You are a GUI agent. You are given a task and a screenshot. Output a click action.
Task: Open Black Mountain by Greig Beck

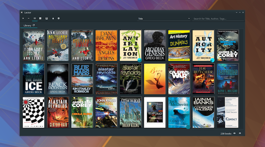(x=58, y=79)
